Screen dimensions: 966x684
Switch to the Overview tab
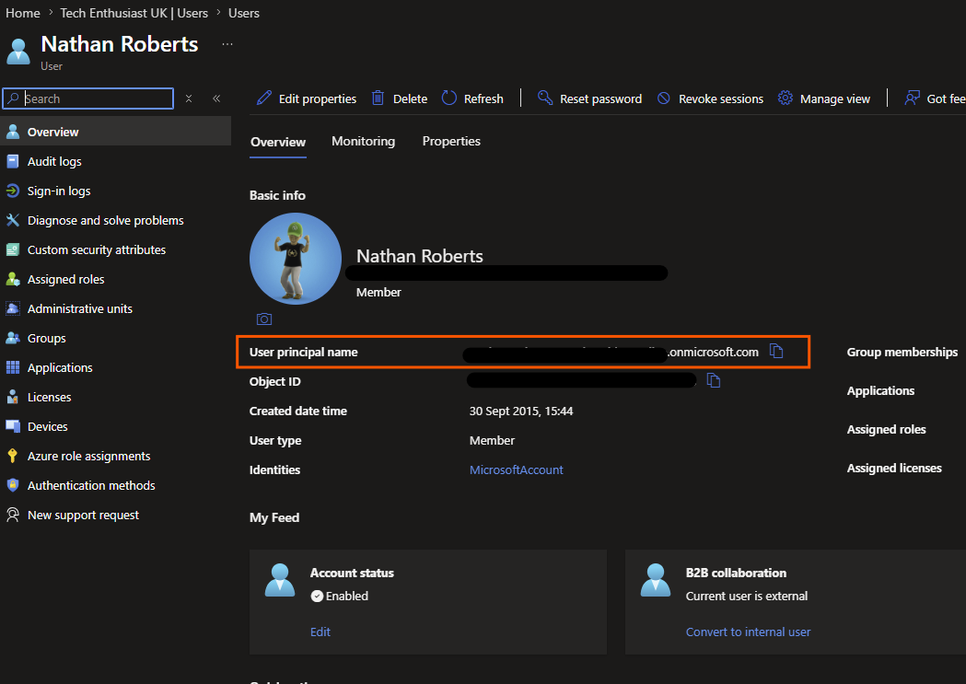pyautogui.click(x=278, y=142)
